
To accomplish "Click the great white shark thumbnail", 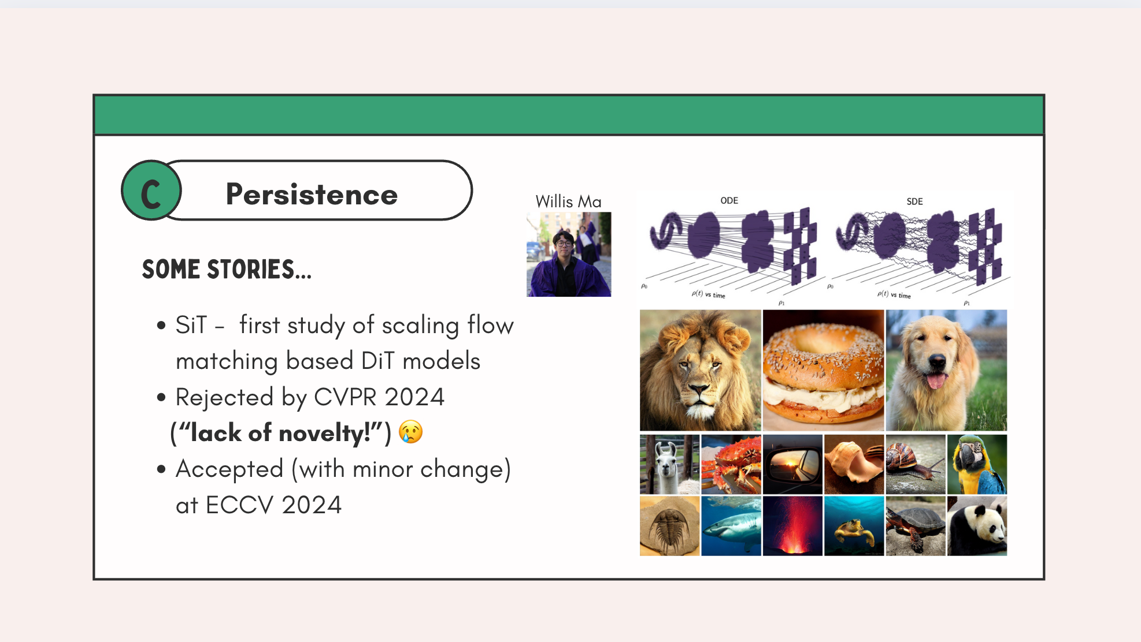I will click(731, 526).
